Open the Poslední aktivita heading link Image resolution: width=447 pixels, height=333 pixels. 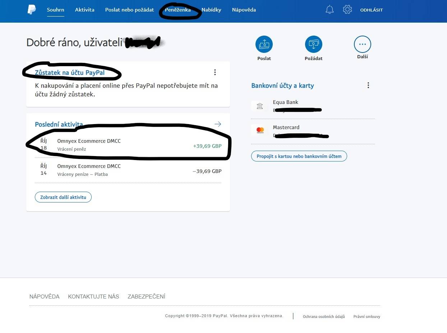59,124
